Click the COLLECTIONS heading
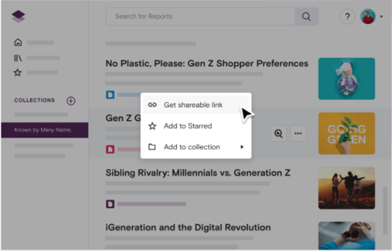 coord(34,100)
